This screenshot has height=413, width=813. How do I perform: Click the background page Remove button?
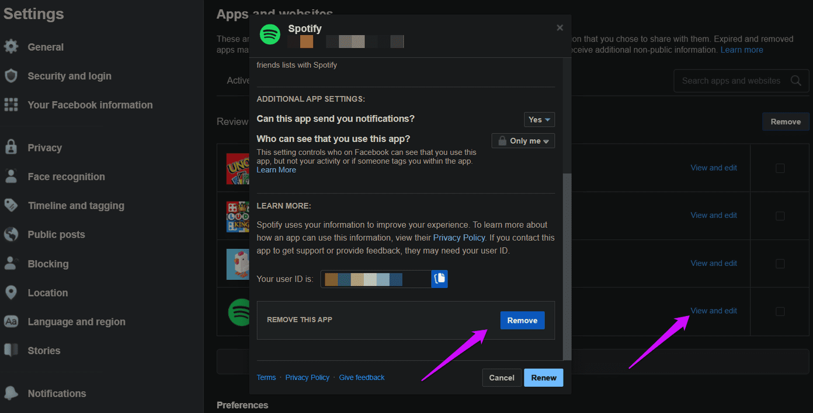click(786, 122)
